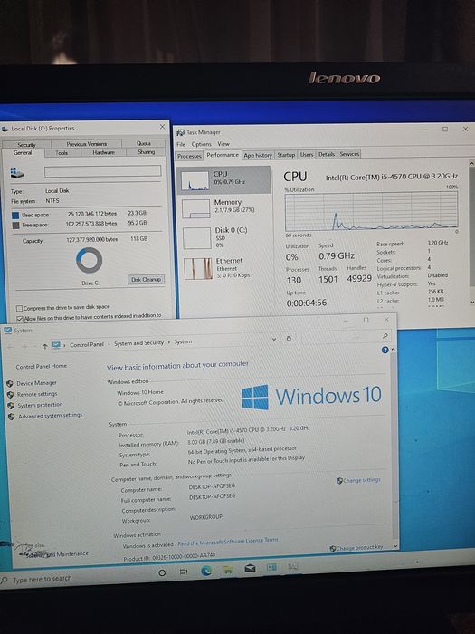Select CPU graph thumbnail in Task Manager
This screenshot has height=634, width=475.
click(x=195, y=180)
